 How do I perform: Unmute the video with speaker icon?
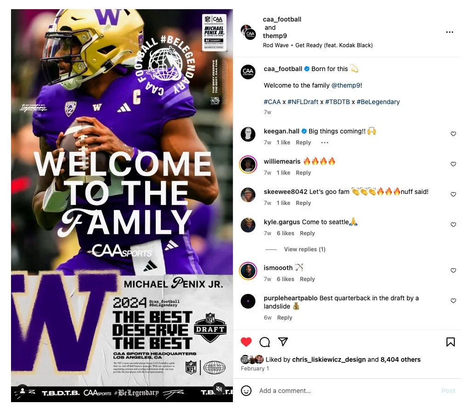coord(219,389)
